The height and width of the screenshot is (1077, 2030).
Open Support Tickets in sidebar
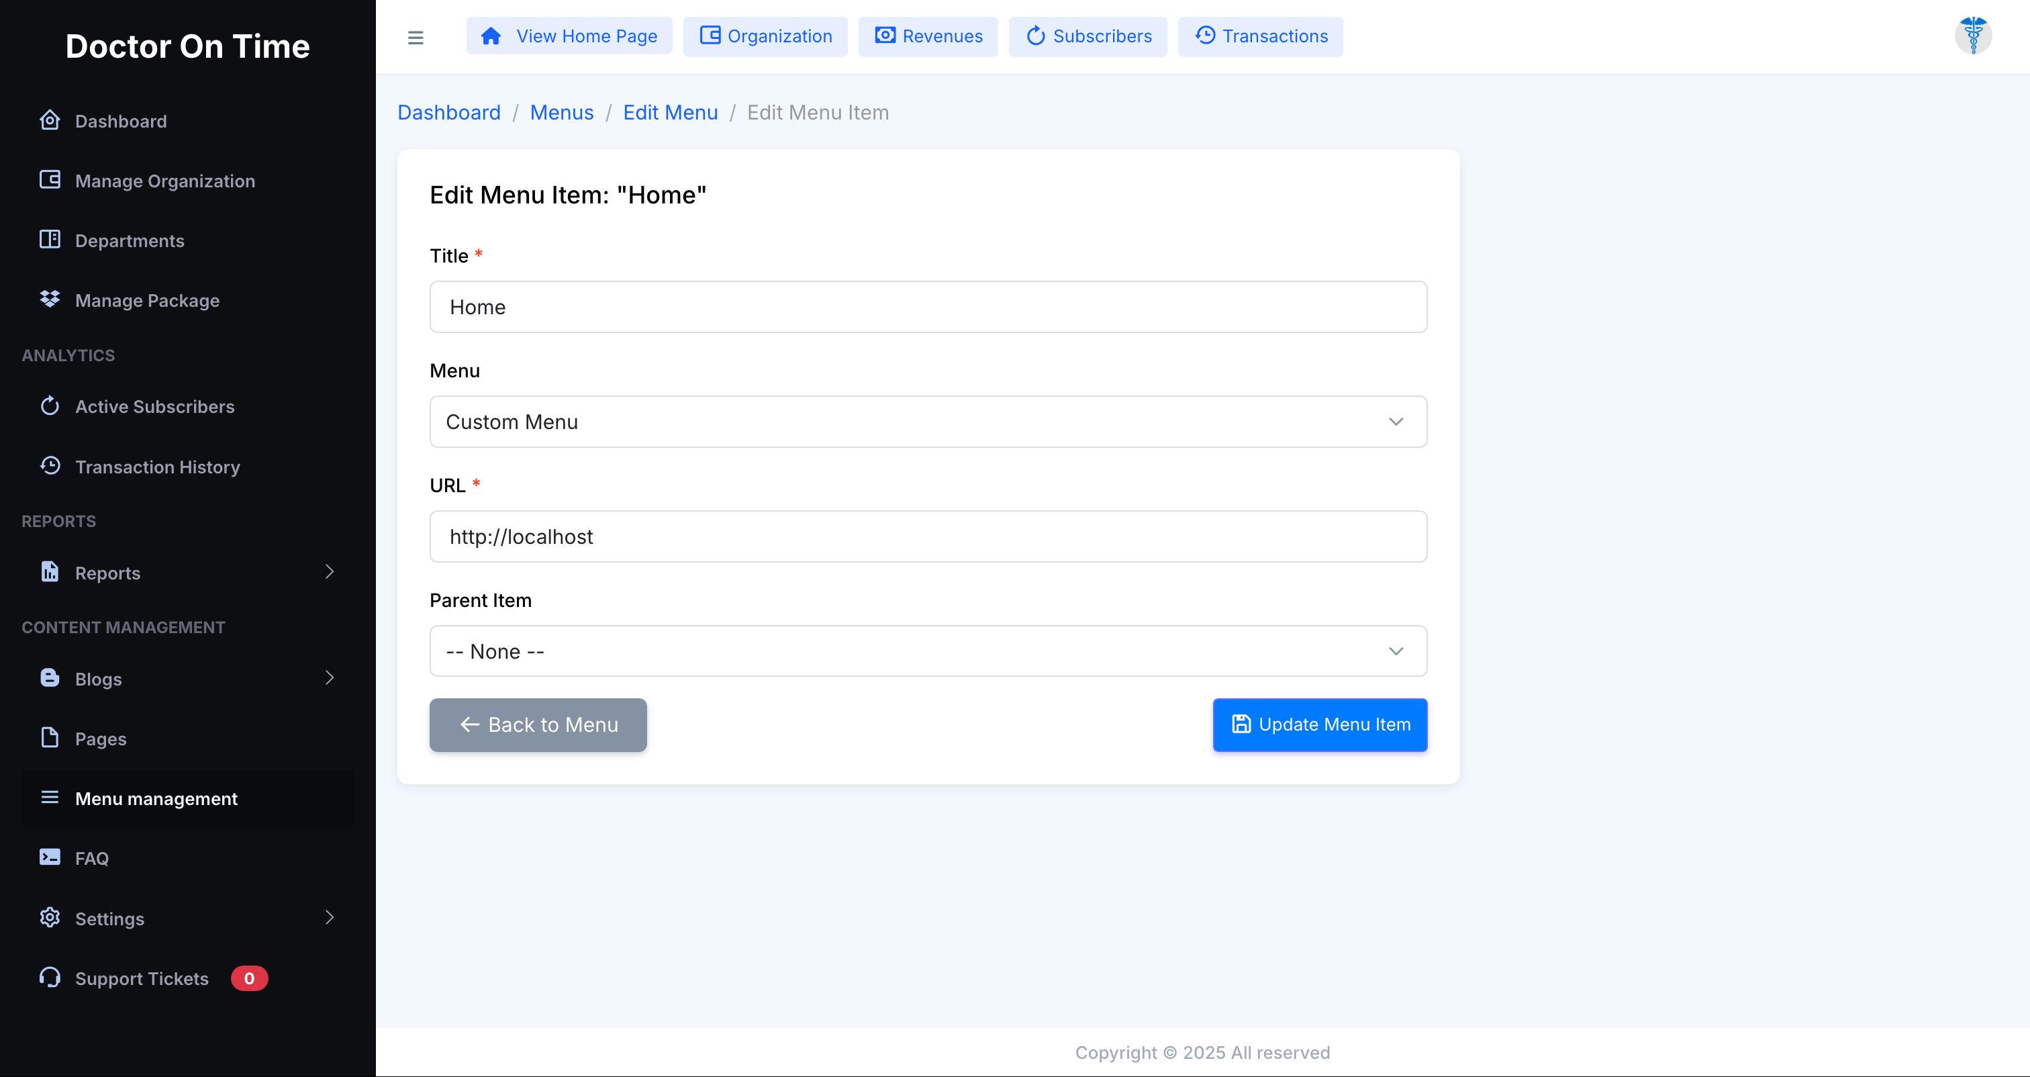[187, 978]
